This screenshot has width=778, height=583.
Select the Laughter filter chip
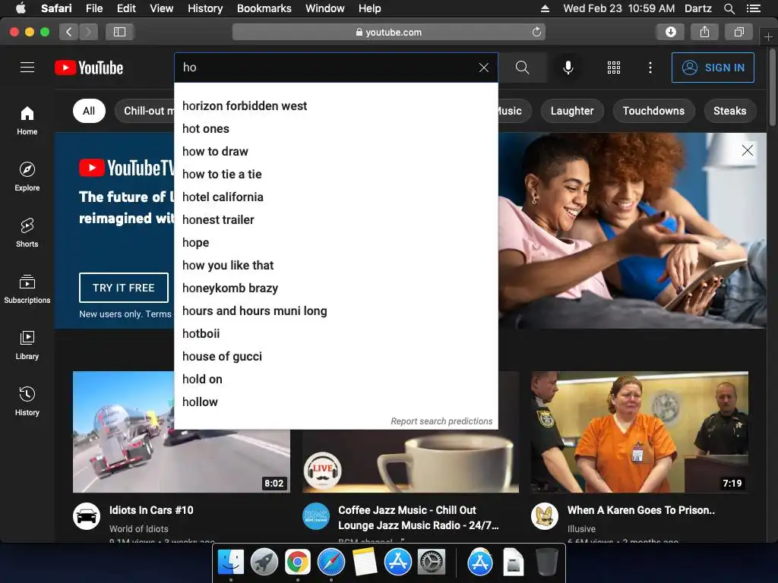click(x=572, y=111)
